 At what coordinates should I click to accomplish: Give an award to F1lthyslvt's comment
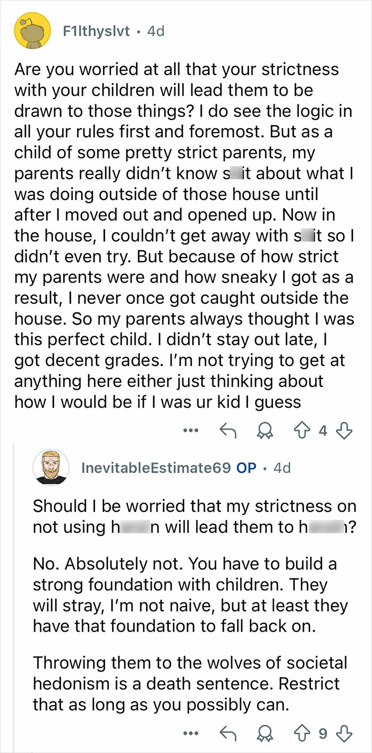point(265,430)
